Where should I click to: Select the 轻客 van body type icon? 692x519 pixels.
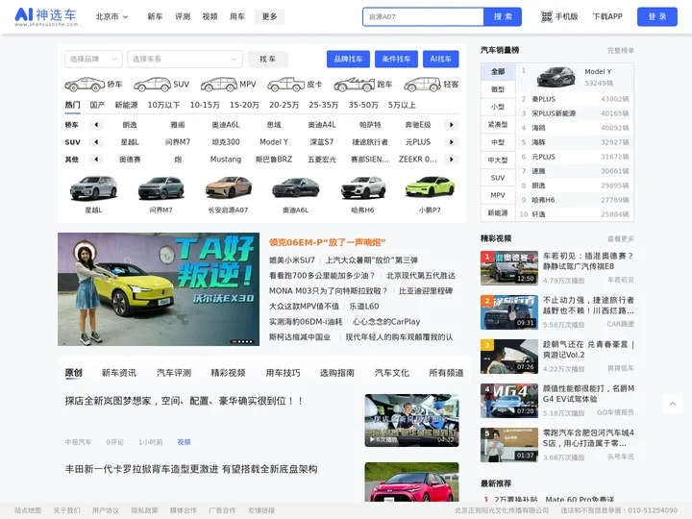422,85
